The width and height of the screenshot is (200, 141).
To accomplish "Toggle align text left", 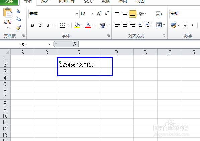I will [117, 25].
